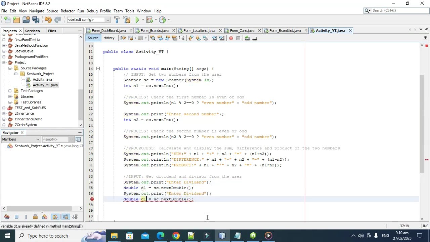Image resolution: width=430 pixels, height=242 pixels.
Task: Open the Profile menu
Action: [x=105, y=11]
